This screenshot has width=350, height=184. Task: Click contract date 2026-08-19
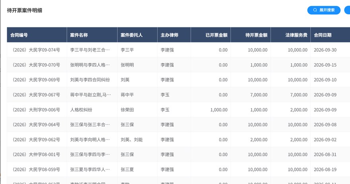point(325,170)
